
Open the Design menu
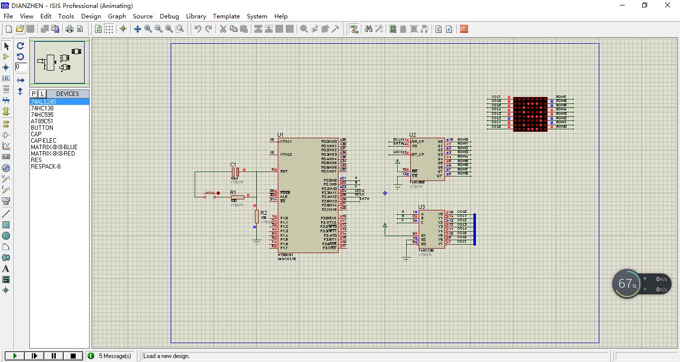tap(91, 16)
